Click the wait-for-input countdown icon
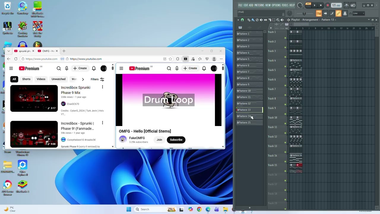 point(353,5)
